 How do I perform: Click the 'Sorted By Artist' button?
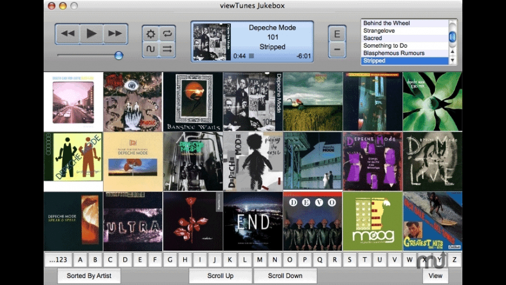click(89, 276)
